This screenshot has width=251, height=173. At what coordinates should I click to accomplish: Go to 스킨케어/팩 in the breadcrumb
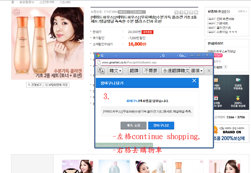point(47,2)
